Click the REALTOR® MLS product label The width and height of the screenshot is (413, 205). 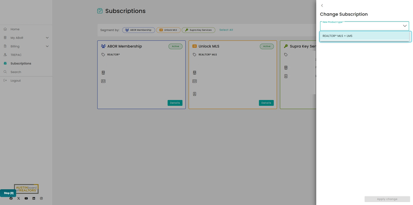click(208, 55)
